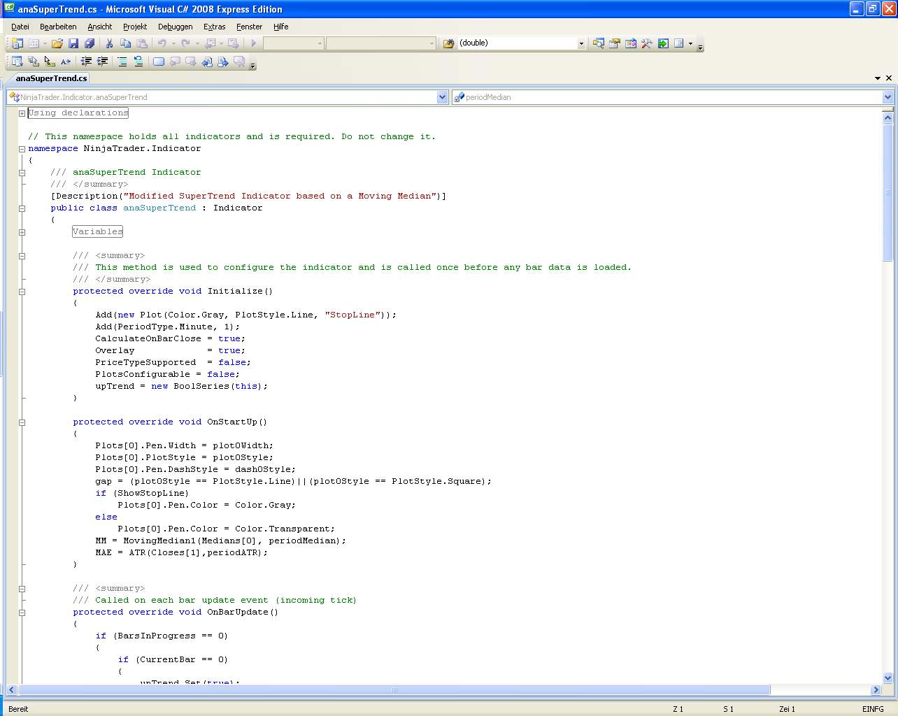Image resolution: width=898 pixels, height=716 pixels.
Task: Open the Extras menu
Action: coord(215,27)
